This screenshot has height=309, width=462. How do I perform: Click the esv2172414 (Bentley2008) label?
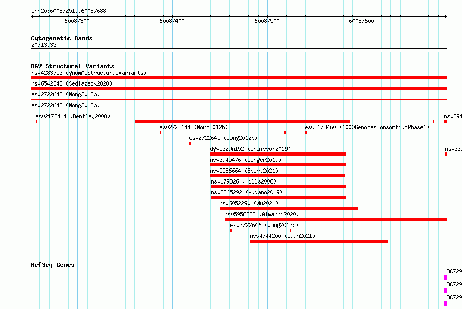click(x=73, y=116)
